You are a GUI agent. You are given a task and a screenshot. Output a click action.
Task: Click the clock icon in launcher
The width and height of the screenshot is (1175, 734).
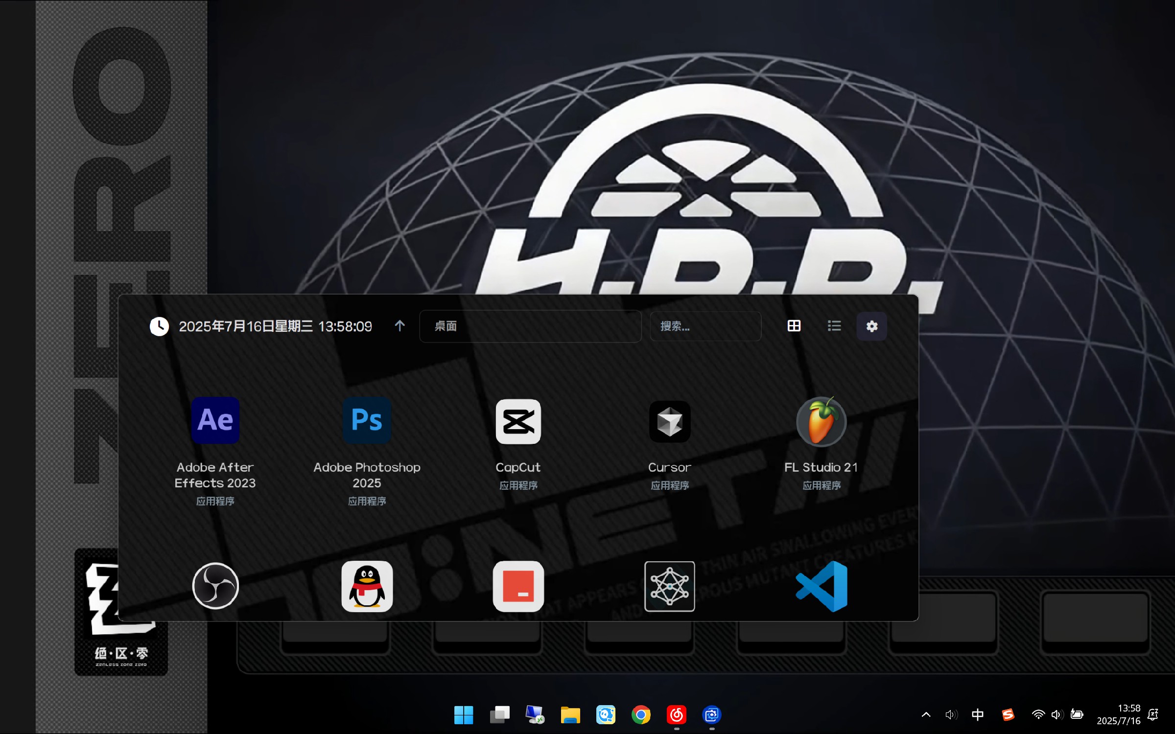159,326
